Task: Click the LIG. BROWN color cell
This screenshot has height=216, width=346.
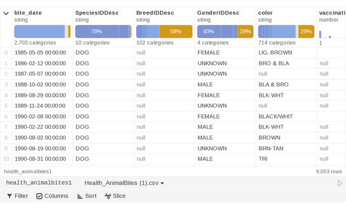Action: point(275,52)
